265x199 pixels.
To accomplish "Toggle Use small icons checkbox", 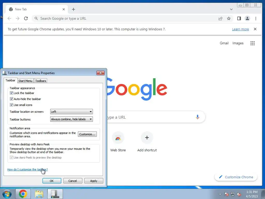I will point(11,105).
